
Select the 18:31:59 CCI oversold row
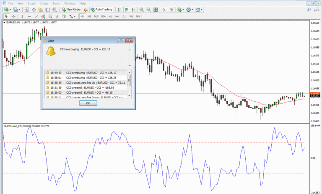pos(86,87)
